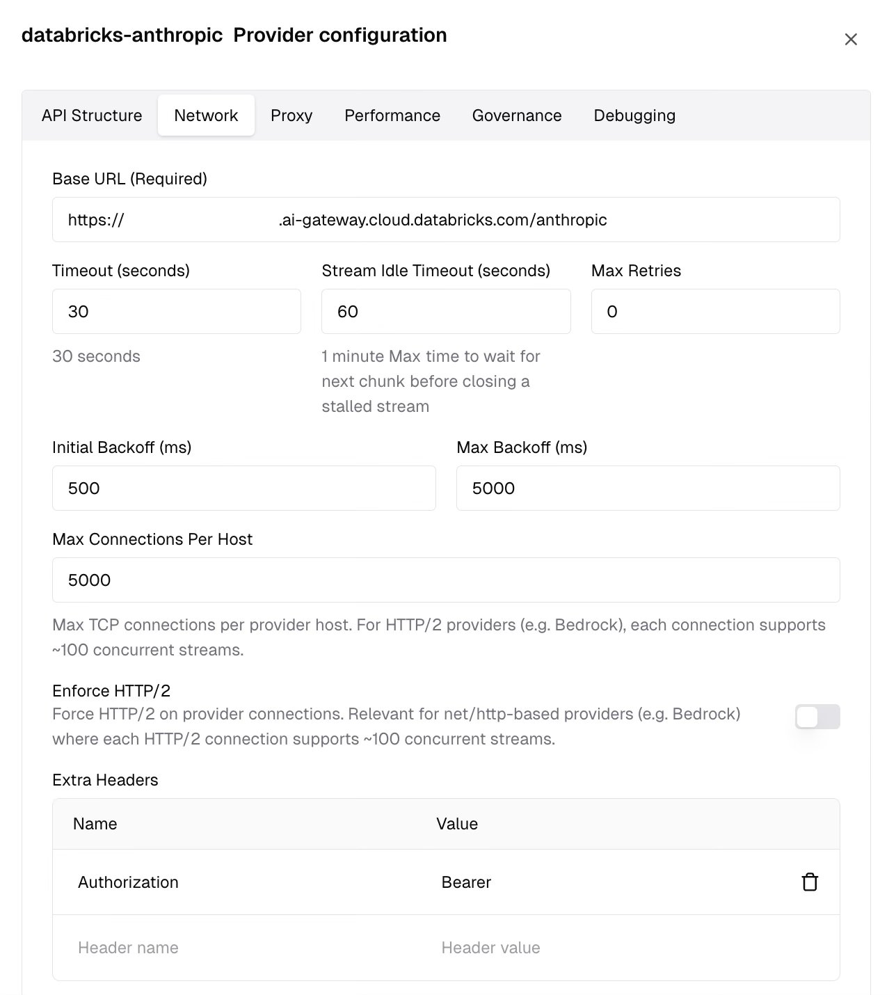The height and width of the screenshot is (995, 896).
Task: Click the Base URL input field
Action: click(x=446, y=220)
